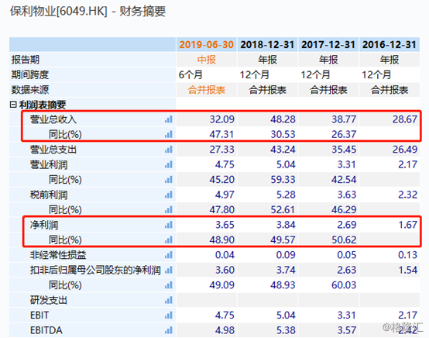Open chart icon for 净利润 row
Image resolution: width=429 pixels, height=338 pixels.
click(x=169, y=225)
